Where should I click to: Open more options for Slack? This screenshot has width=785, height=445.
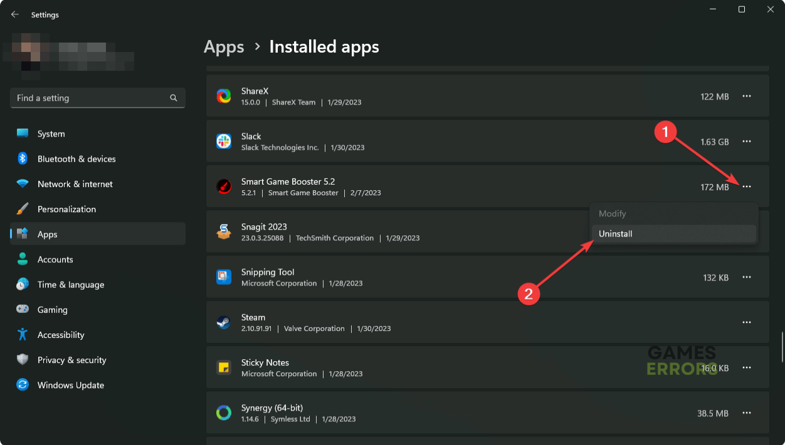(746, 141)
